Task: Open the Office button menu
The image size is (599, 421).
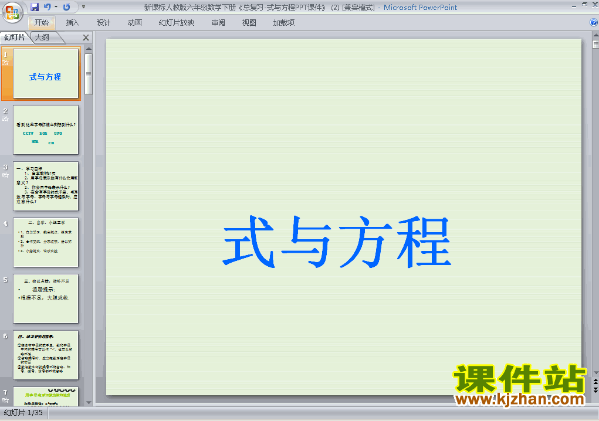Action: [12, 12]
